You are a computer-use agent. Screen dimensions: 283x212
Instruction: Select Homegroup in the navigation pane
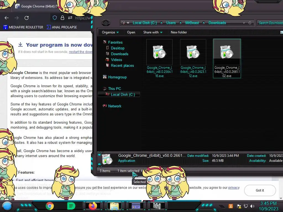click(x=117, y=77)
